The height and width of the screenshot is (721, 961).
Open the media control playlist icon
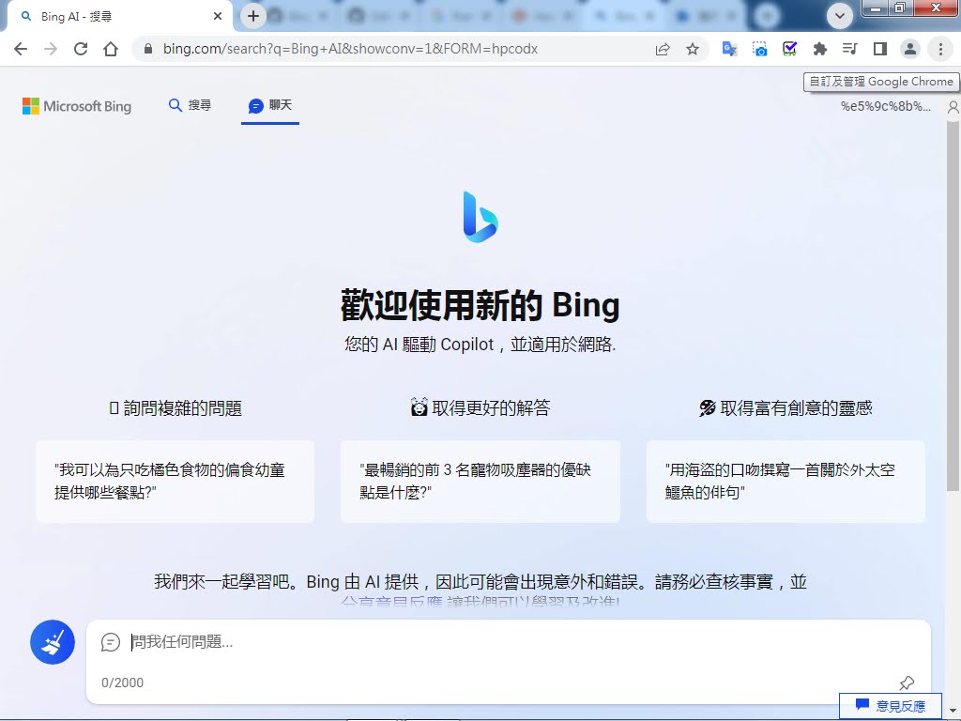point(849,49)
